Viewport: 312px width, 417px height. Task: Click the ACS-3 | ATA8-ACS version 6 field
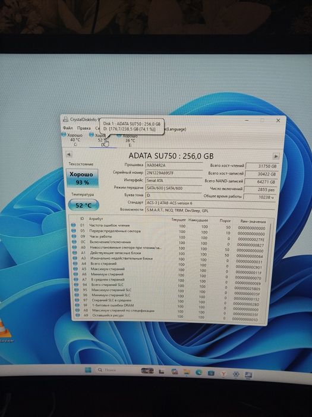point(212,203)
